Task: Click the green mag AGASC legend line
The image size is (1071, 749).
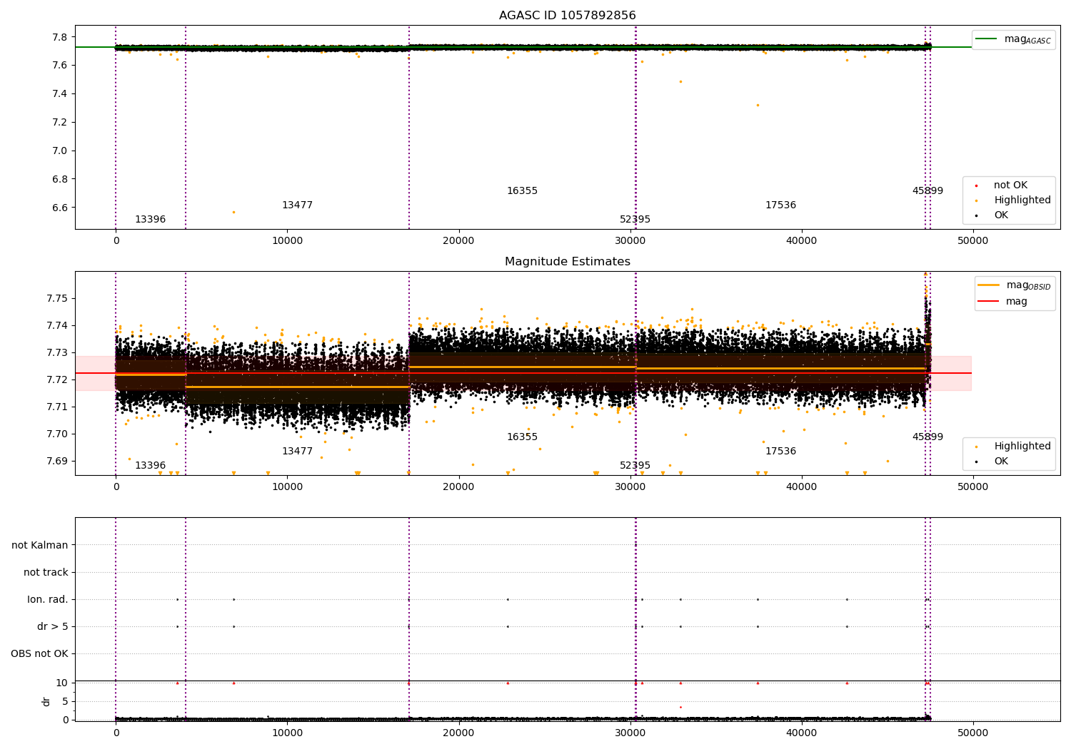Action: [x=985, y=39]
